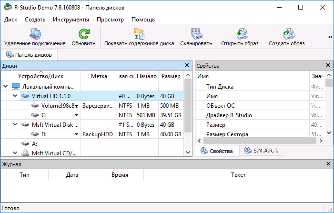The image size is (334, 213).
Task: Click the Тип column header in Журнал
Action: tap(24, 175)
